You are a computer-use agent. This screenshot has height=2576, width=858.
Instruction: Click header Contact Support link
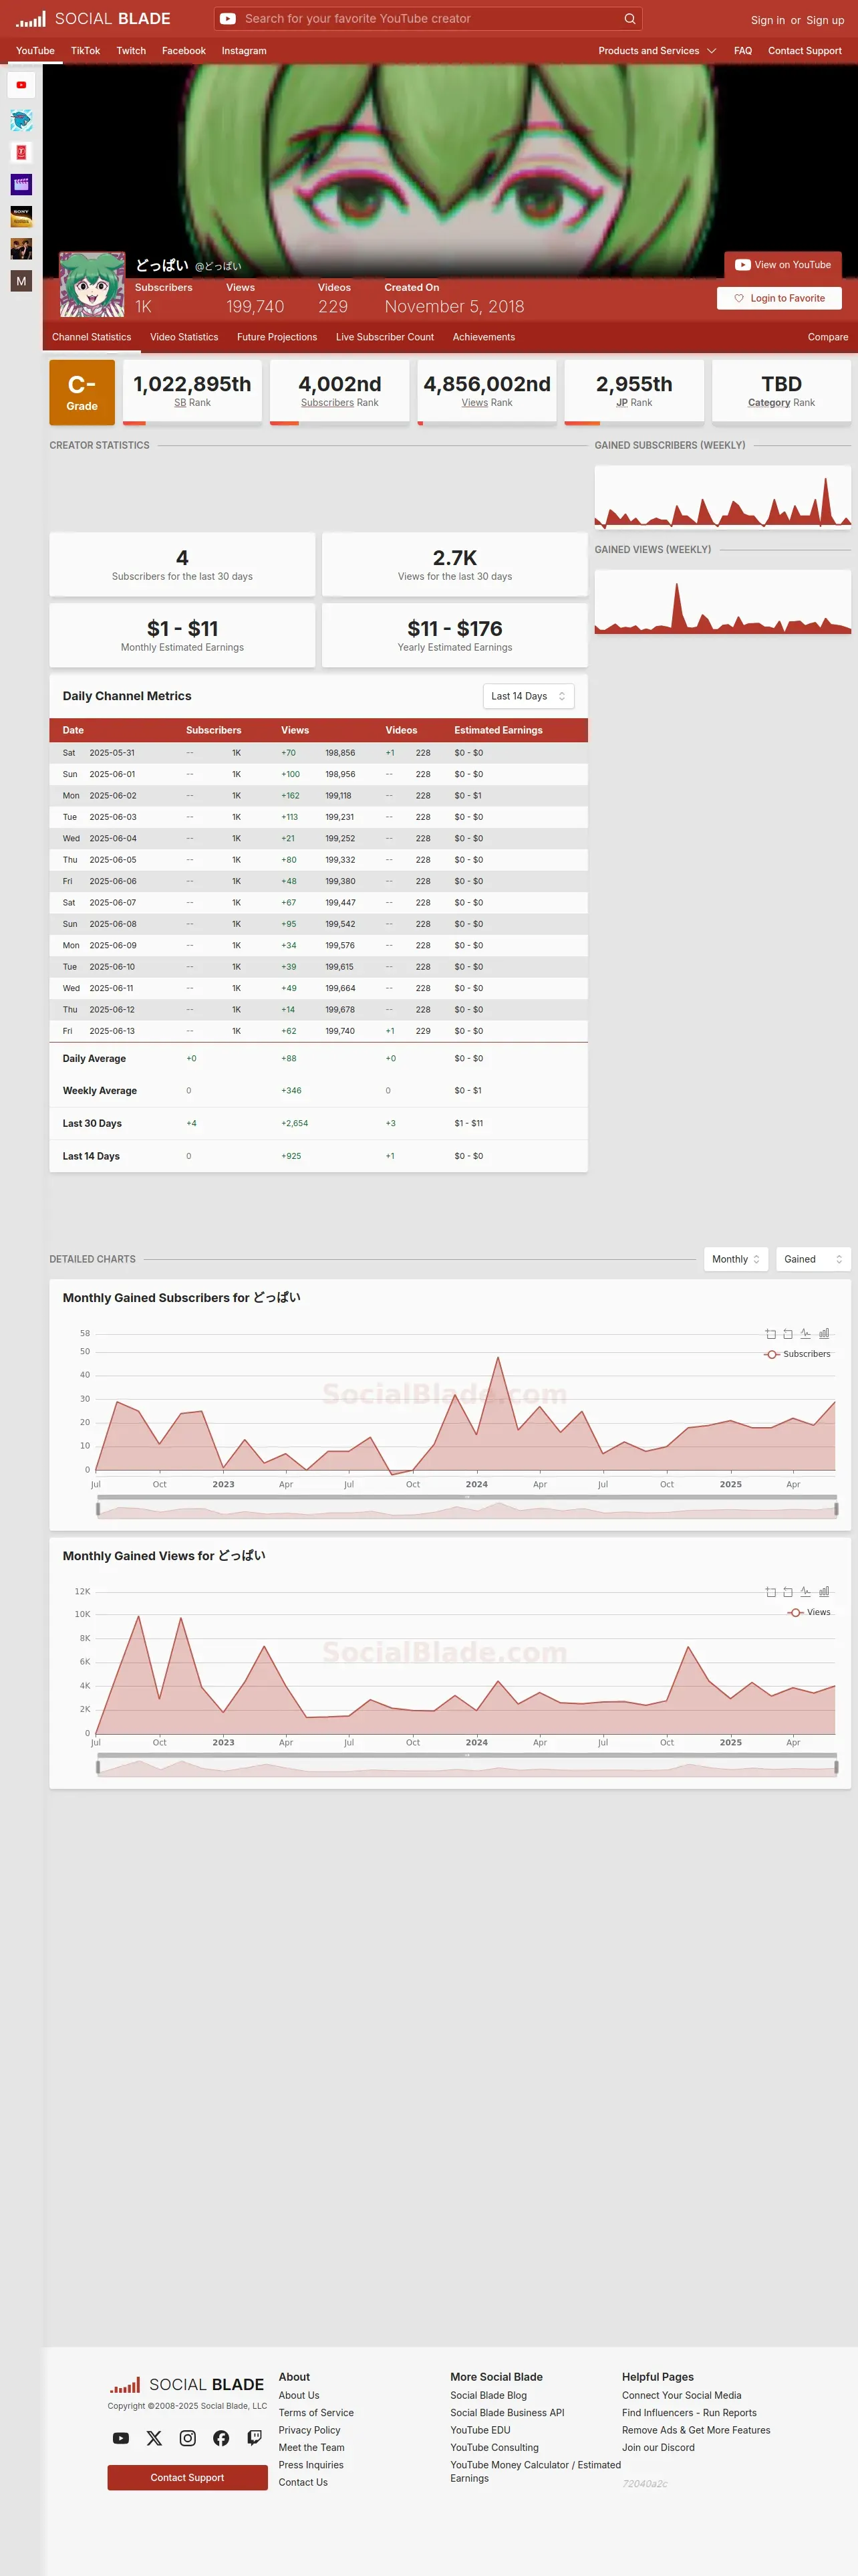pyautogui.click(x=804, y=51)
